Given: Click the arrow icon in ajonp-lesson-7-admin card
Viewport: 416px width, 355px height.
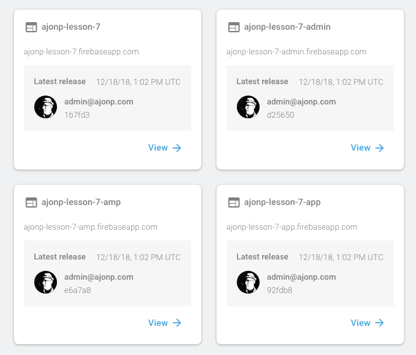Looking at the screenshot, I should pyautogui.click(x=380, y=148).
